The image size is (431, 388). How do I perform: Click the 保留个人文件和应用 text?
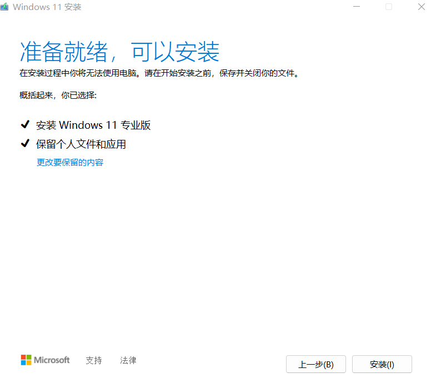click(81, 144)
